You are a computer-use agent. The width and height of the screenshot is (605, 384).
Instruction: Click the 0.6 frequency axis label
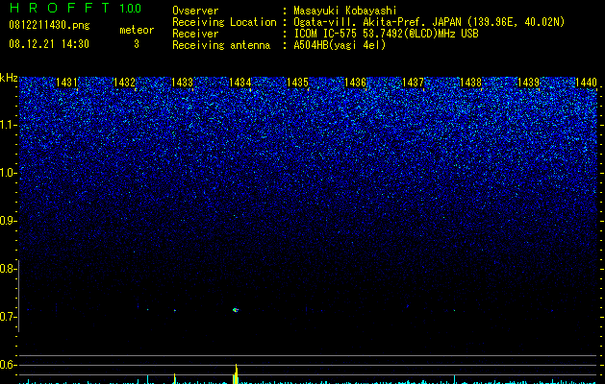point(8,365)
